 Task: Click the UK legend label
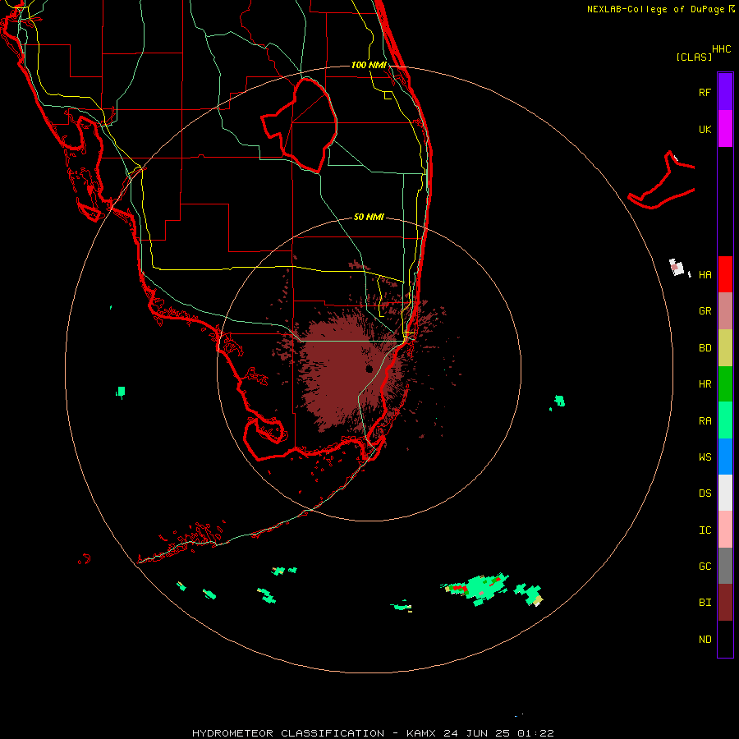click(705, 129)
